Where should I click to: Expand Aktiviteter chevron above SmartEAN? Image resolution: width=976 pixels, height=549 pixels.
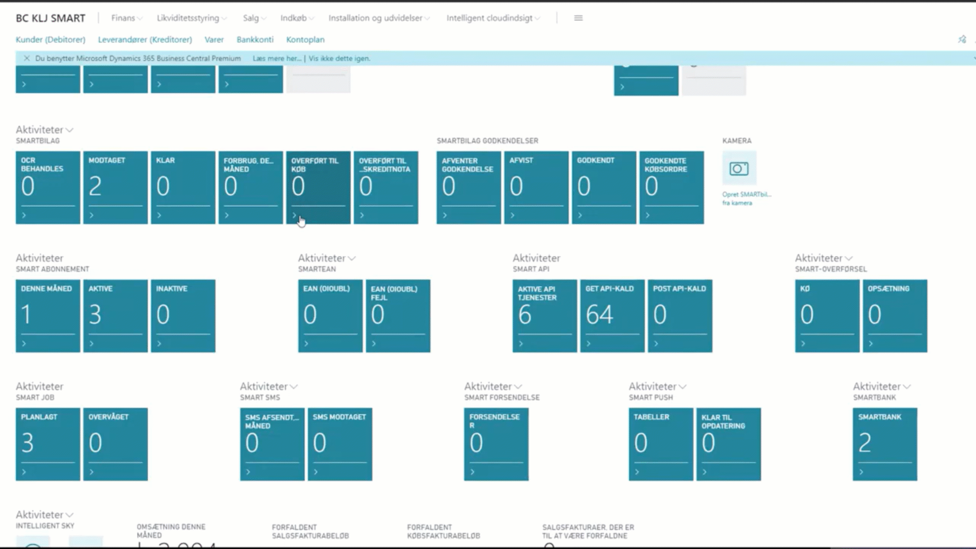click(x=352, y=258)
